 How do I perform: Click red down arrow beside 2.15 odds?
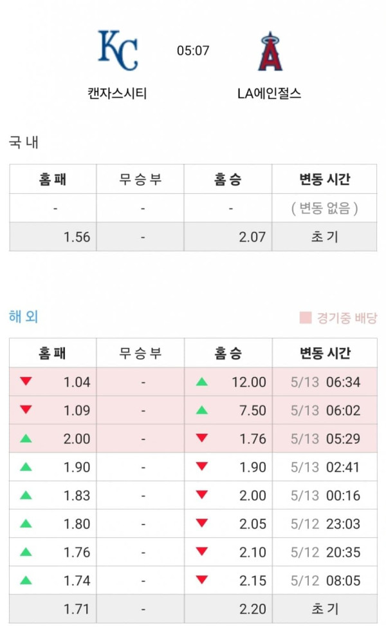202,580
